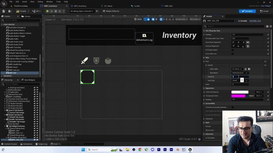This screenshot has height=153, width=273.
Task: Switch to the Library tab
Action: 26,16
